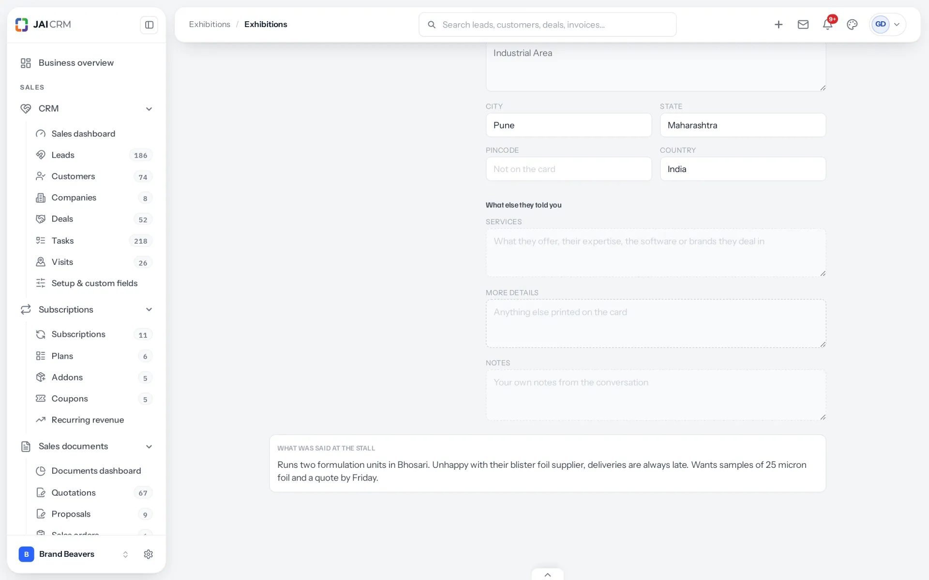Image resolution: width=929 pixels, height=580 pixels.
Task: Collapse the Subscriptions section chevron
Action: tap(149, 310)
